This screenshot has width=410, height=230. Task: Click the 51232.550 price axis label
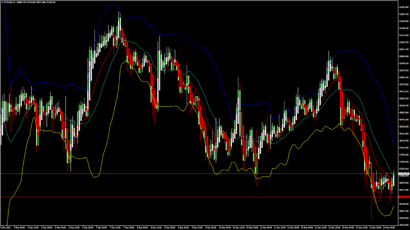coord(404,35)
